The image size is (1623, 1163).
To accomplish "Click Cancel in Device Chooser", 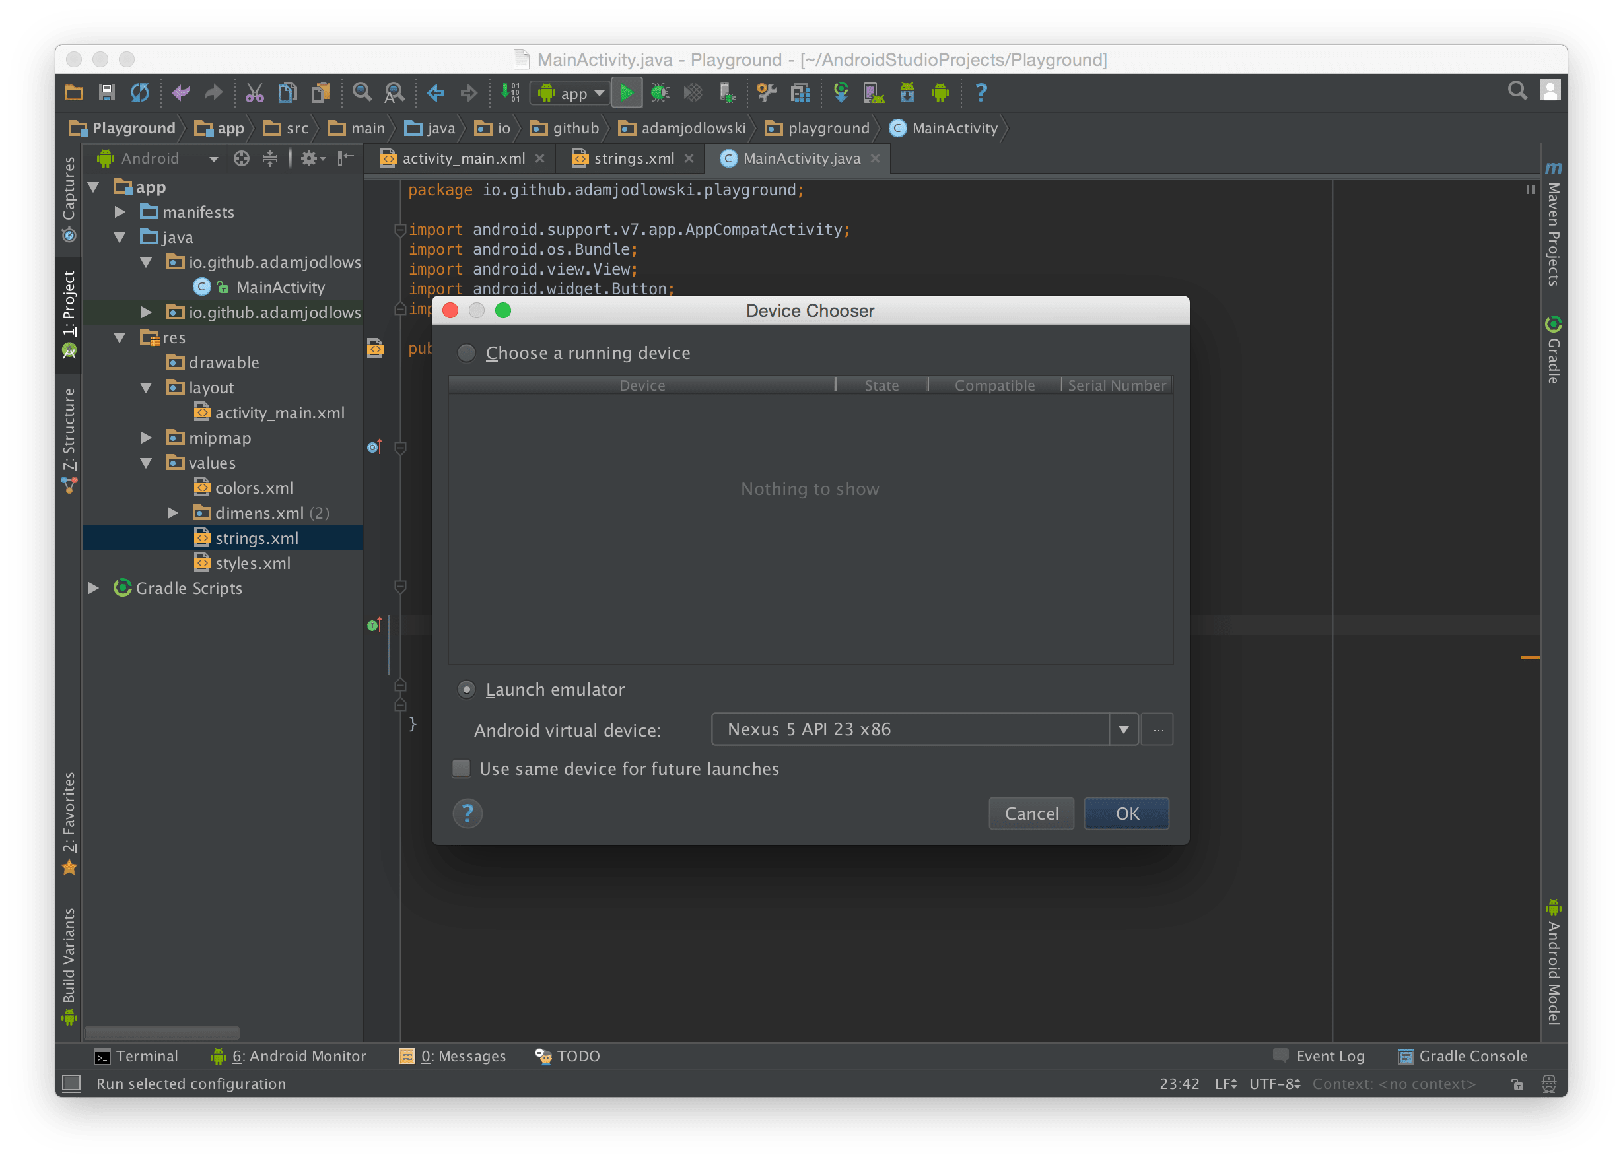I will click(1031, 813).
